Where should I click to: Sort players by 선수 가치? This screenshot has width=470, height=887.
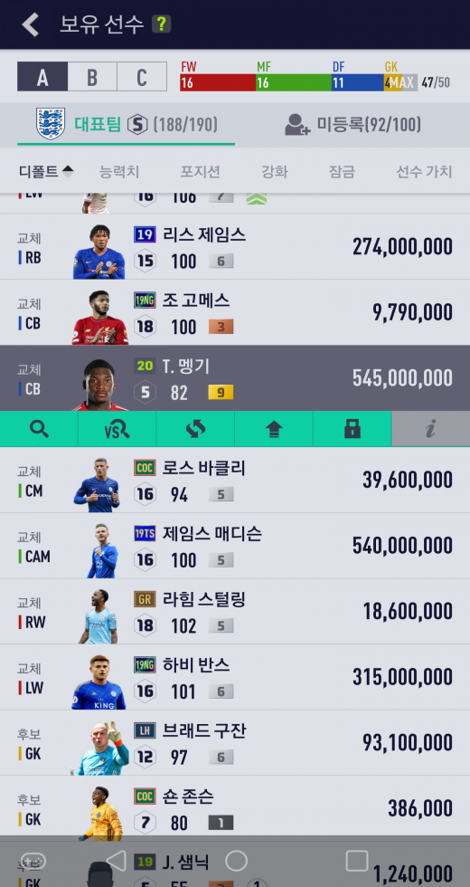424,171
